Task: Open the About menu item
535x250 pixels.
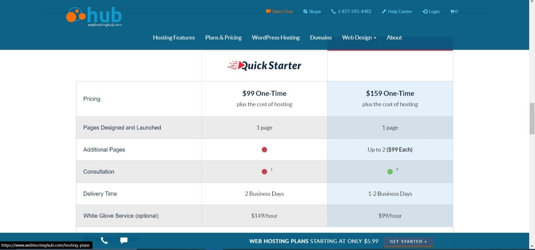Action: (x=394, y=38)
